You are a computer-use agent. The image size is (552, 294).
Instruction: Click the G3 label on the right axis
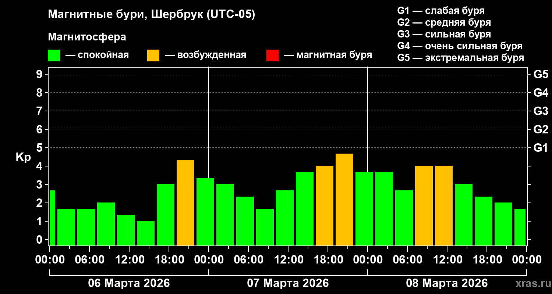[x=541, y=111]
